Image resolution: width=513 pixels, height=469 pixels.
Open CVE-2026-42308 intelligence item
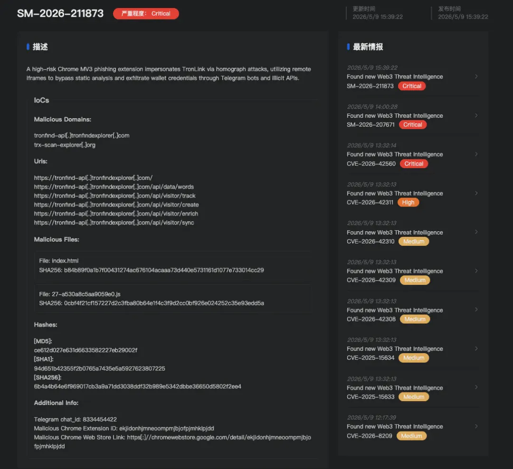click(x=413, y=310)
